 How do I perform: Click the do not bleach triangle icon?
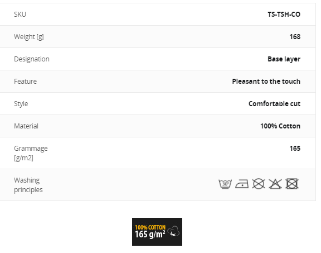coord(275,184)
